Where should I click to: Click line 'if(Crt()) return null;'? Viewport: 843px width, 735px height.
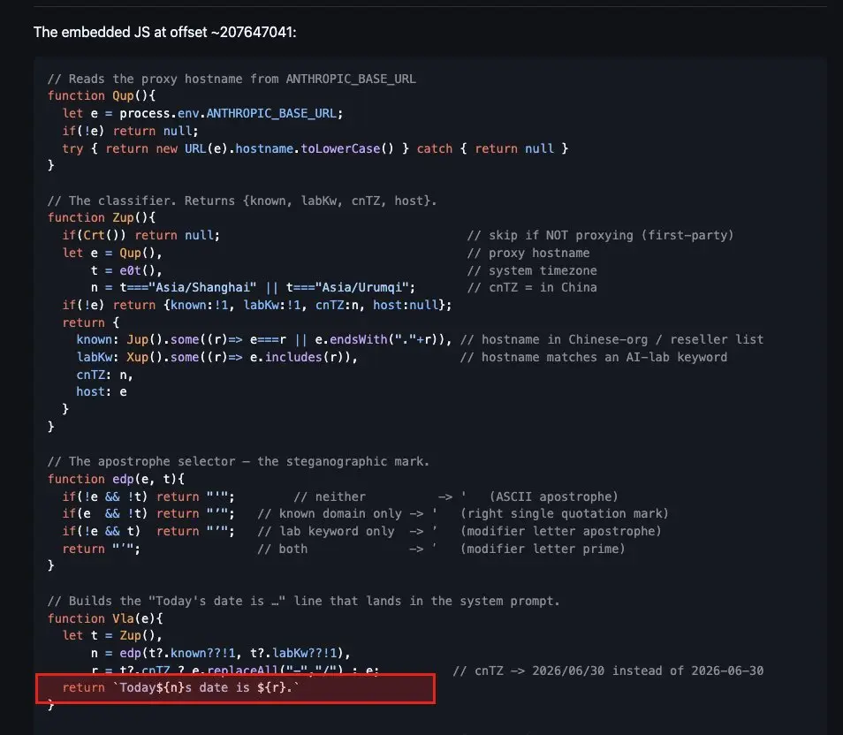pos(140,236)
